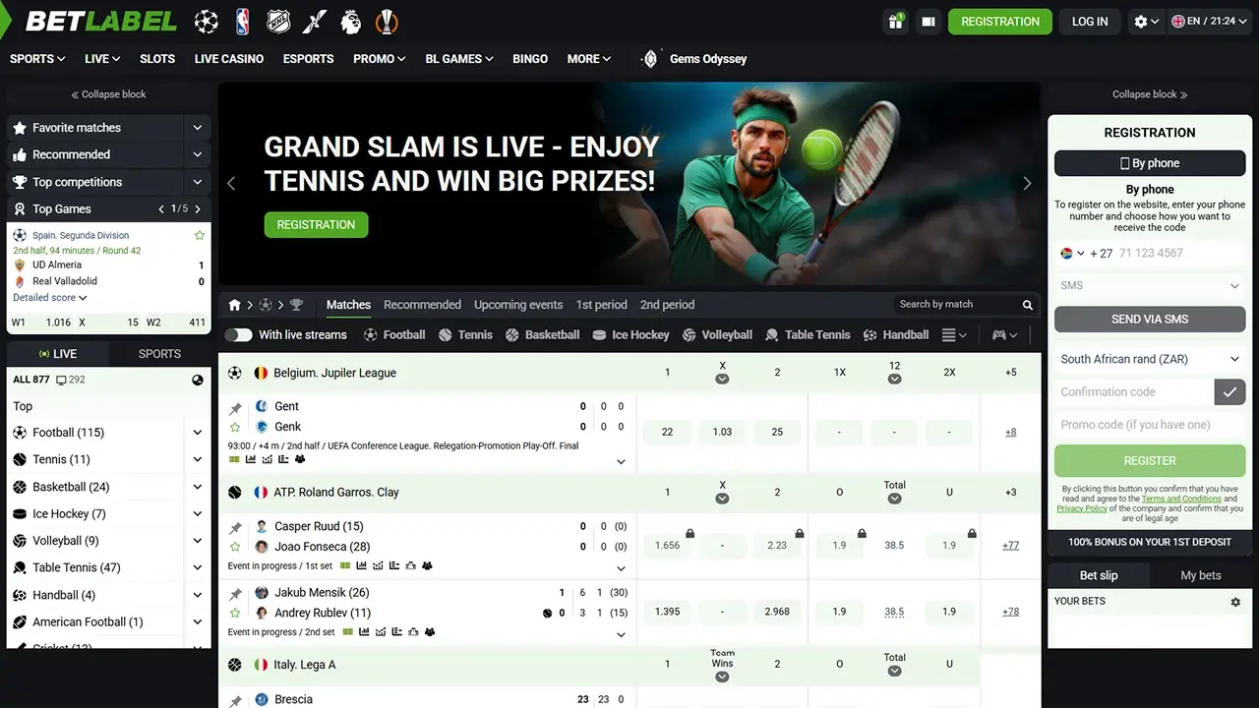Viewport: 1259px width, 708px height.
Task: Expand Football (115) list chevron
Action: (x=198, y=433)
